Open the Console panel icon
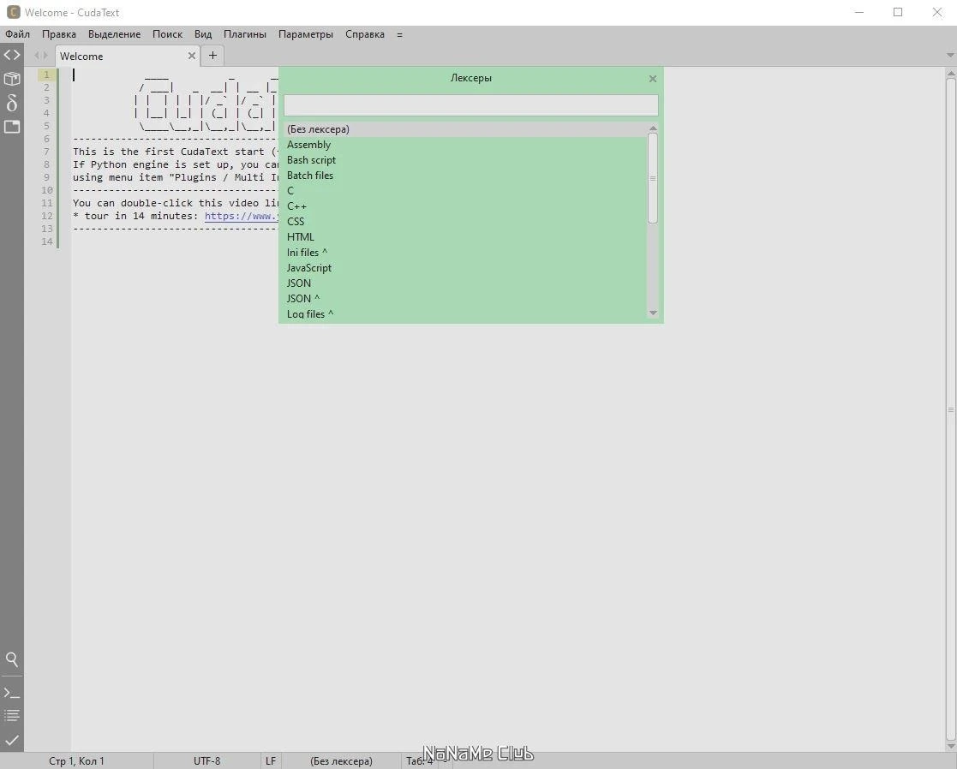The width and height of the screenshot is (957, 769). [x=12, y=693]
